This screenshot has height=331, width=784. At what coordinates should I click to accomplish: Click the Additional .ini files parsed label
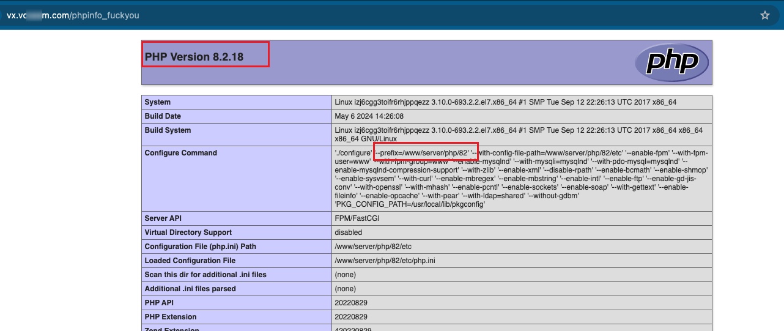pos(190,289)
